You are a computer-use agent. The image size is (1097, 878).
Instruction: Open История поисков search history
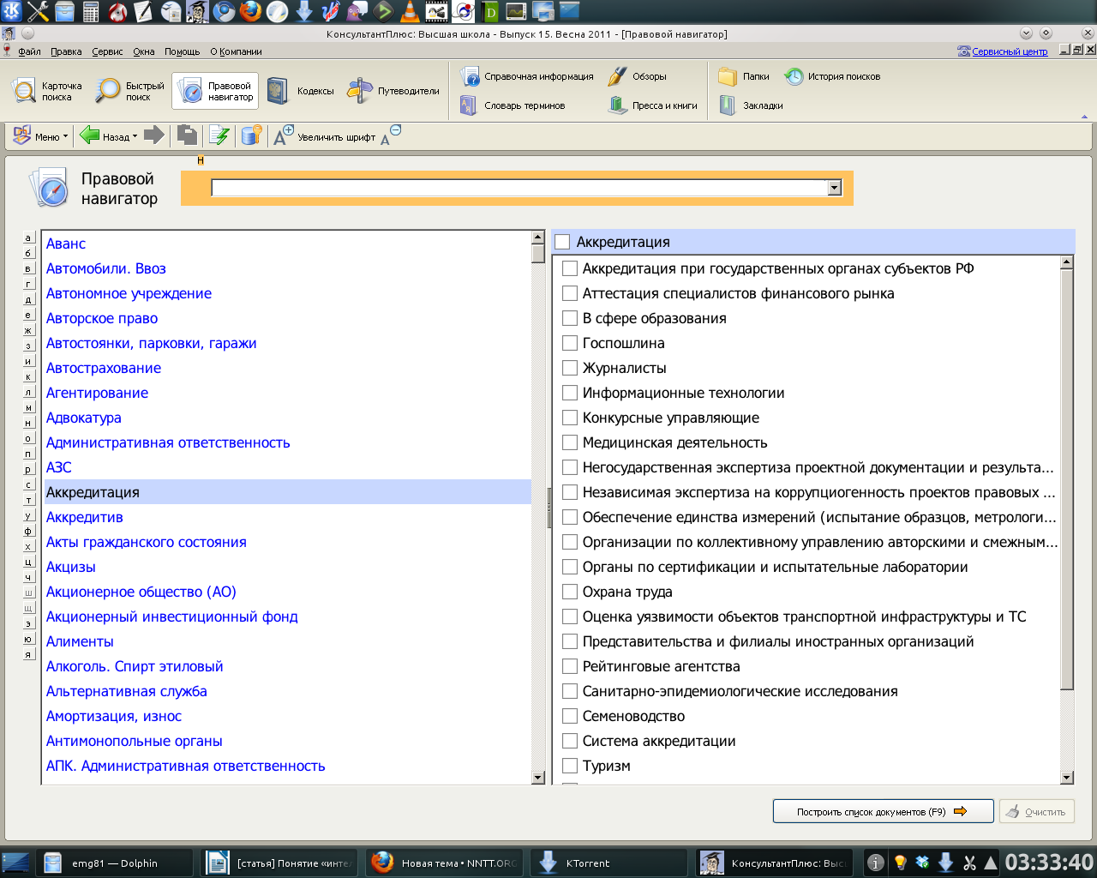point(832,76)
